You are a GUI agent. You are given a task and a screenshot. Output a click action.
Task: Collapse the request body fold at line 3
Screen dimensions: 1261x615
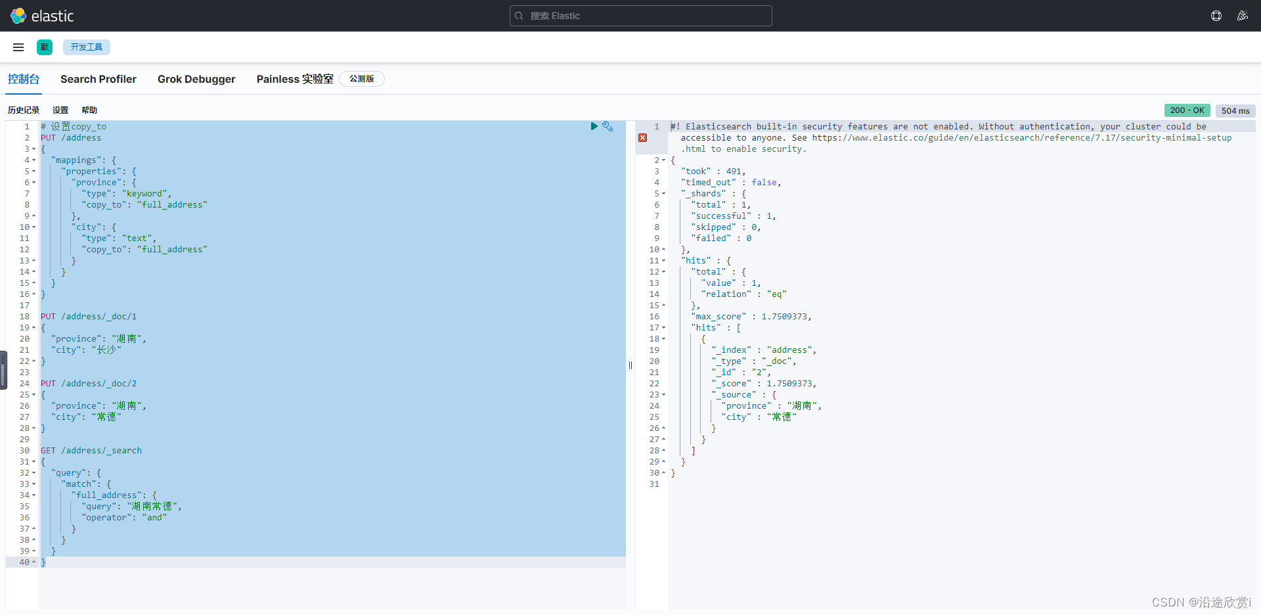(x=34, y=149)
